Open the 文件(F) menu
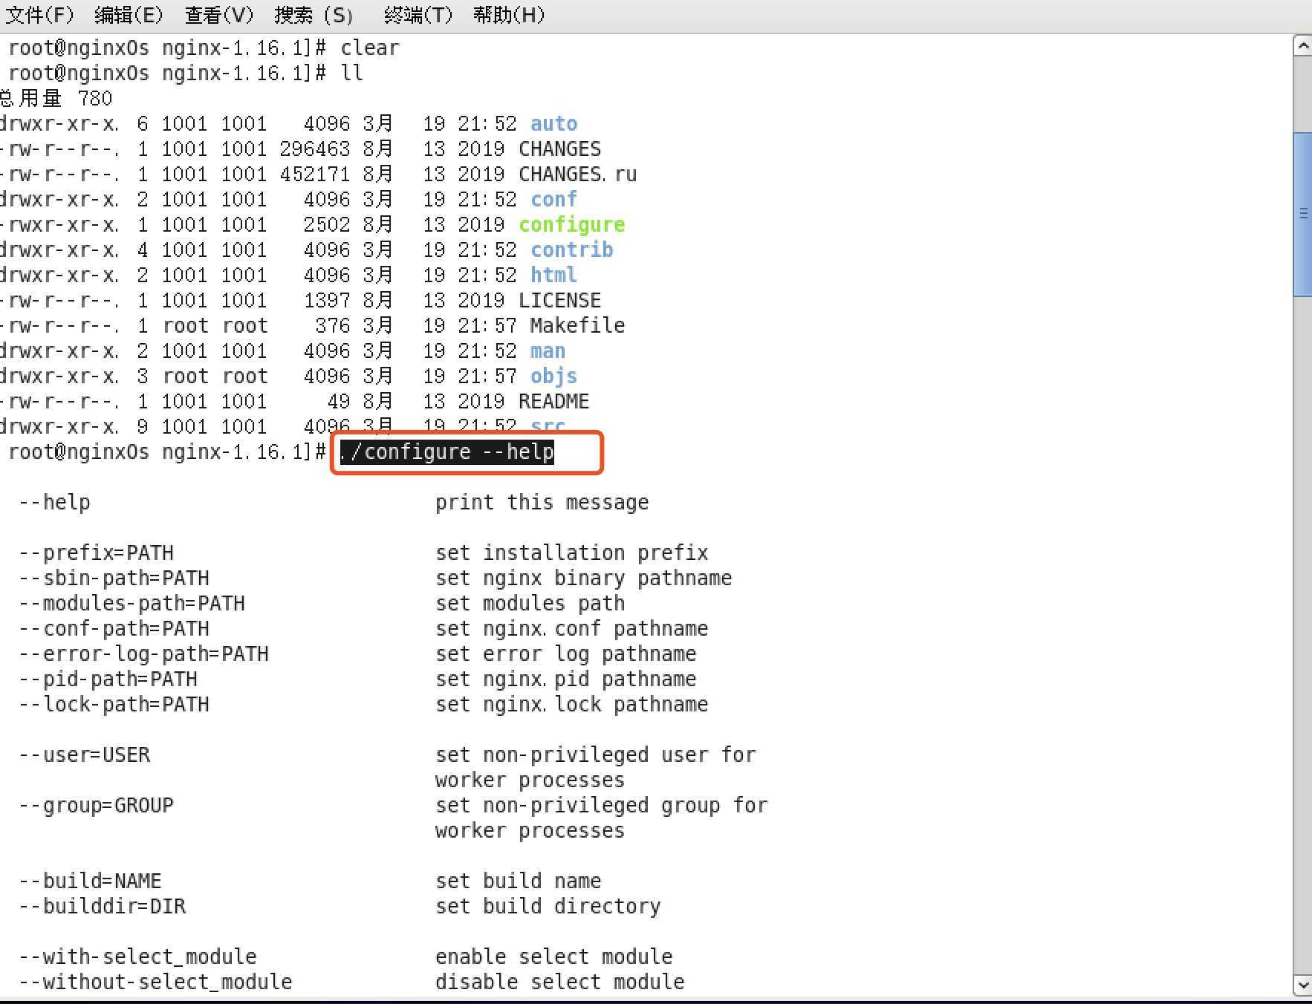The image size is (1312, 1004). [40, 15]
